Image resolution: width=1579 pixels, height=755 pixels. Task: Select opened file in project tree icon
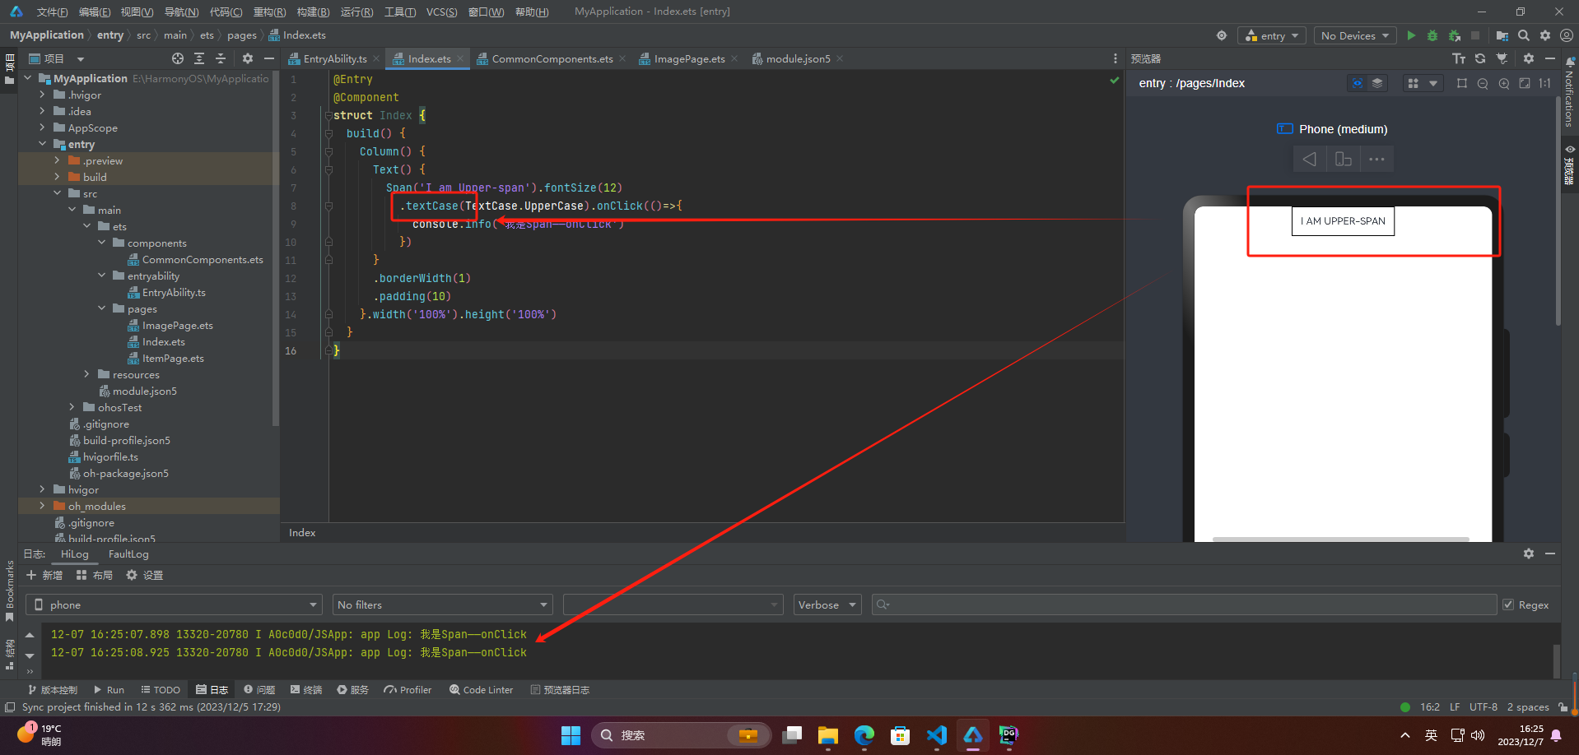(x=178, y=58)
